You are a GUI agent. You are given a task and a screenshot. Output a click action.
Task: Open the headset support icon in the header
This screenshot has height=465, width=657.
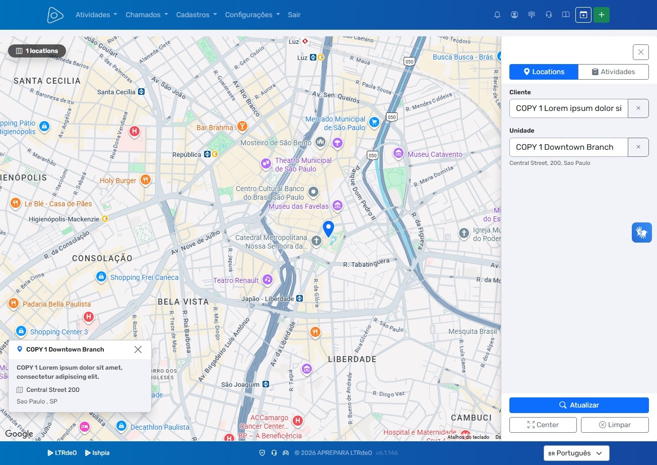pyautogui.click(x=549, y=15)
